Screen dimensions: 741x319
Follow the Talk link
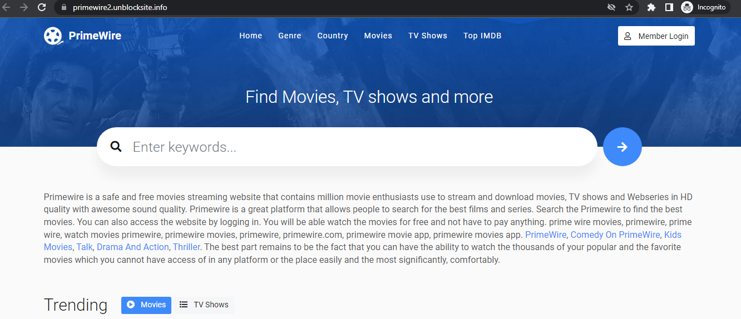pyautogui.click(x=85, y=247)
